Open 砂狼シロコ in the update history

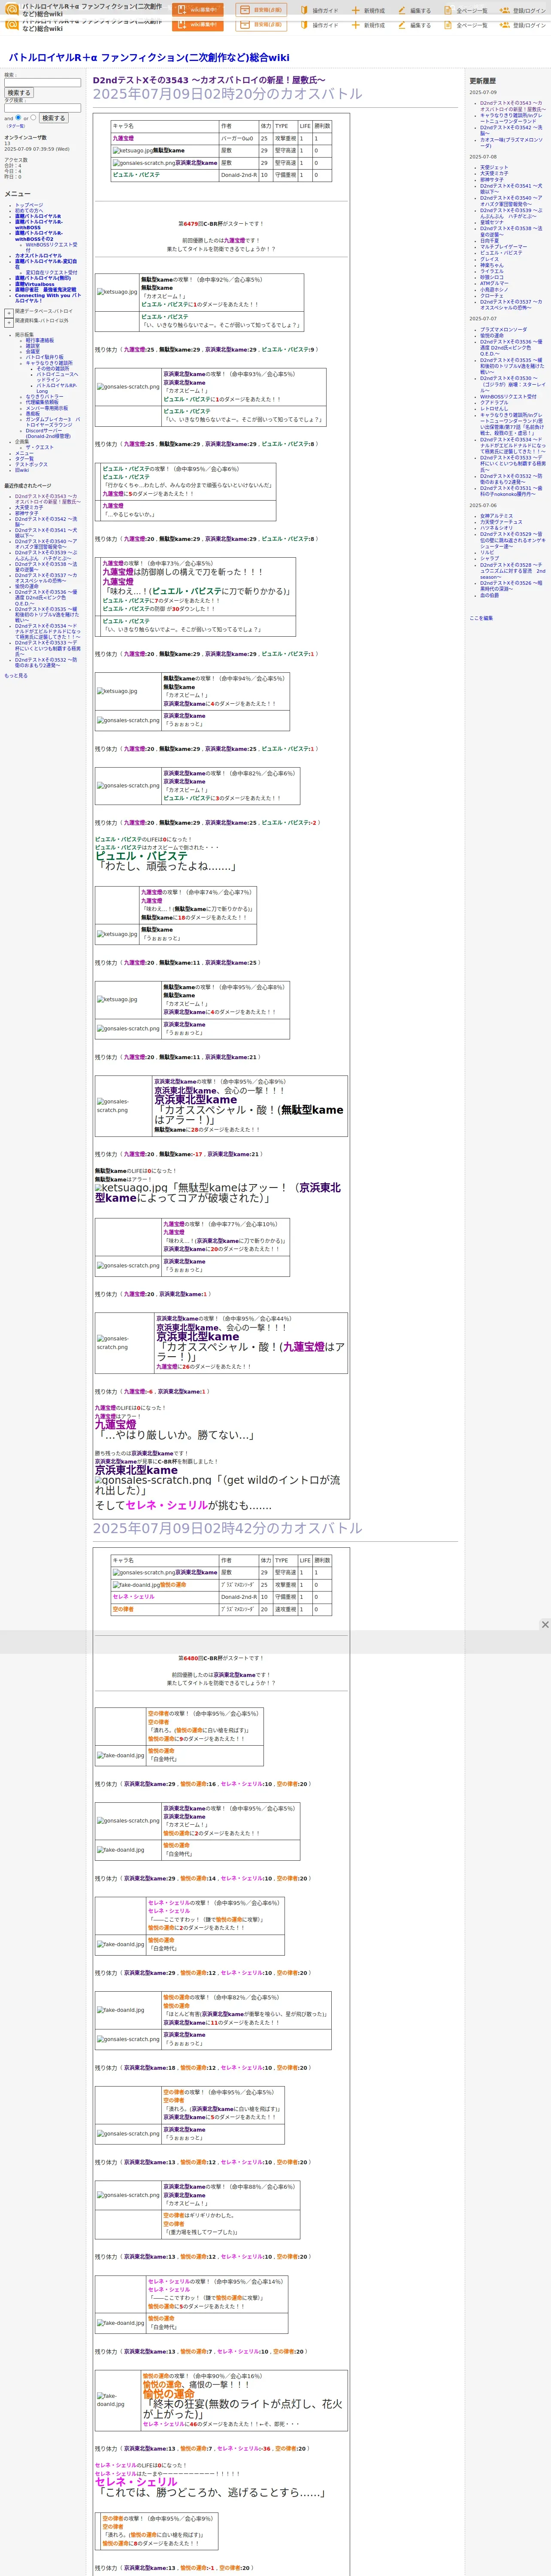(492, 277)
